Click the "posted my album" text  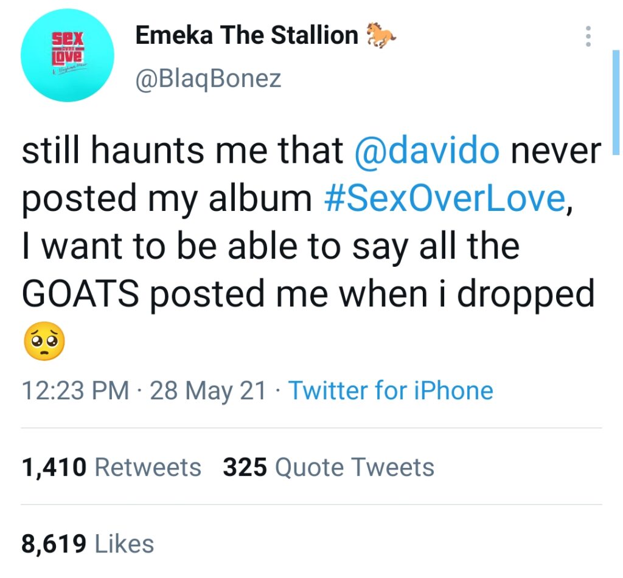pyautogui.click(x=166, y=199)
